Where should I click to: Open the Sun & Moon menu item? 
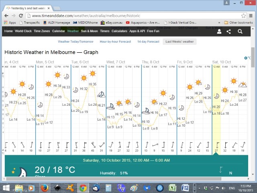pos(89,31)
